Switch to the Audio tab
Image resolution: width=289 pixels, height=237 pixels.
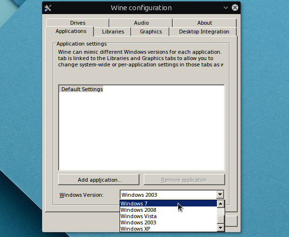pyautogui.click(x=141, y=23)
